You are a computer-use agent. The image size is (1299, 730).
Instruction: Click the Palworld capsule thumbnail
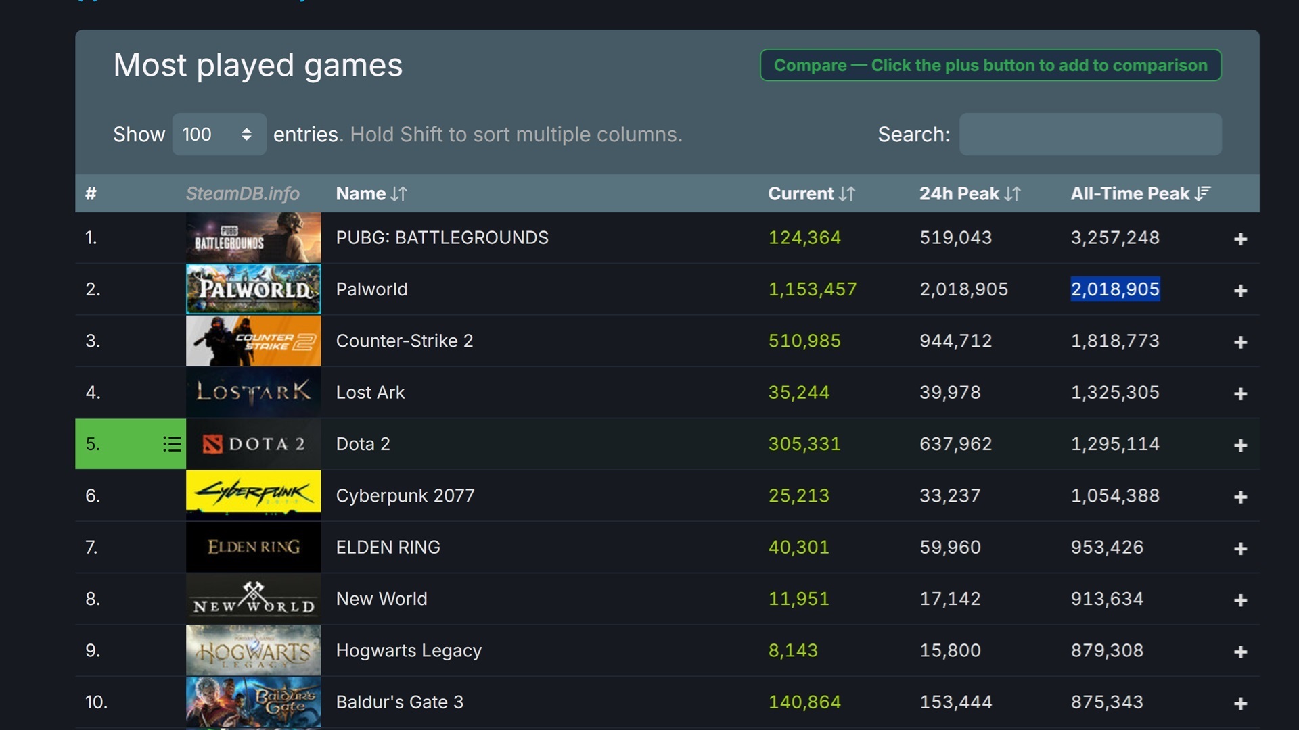253,289
